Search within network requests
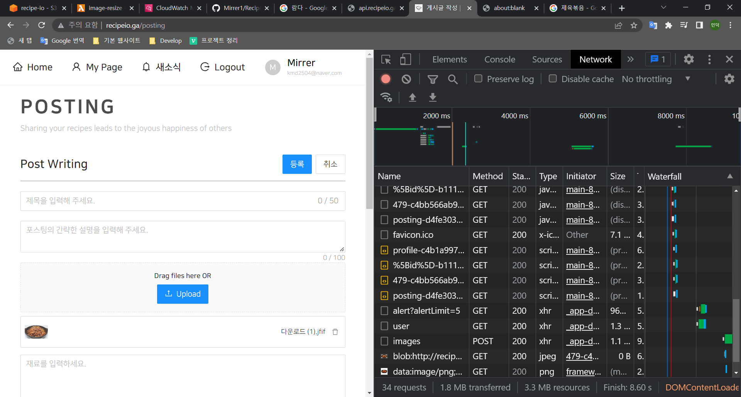741x397 pixels. [453, 79]
